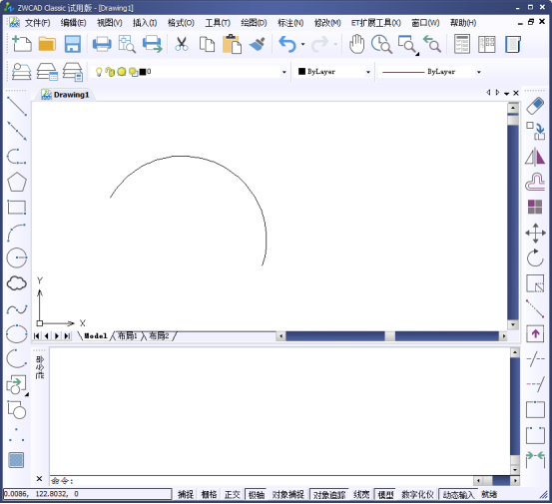The image size is (552, 504).
Task: Click the Print icon
Action: (x=102, y=44)
